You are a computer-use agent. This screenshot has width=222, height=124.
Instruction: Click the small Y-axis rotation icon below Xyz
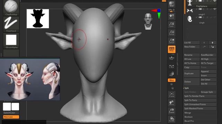pos(172,84)
